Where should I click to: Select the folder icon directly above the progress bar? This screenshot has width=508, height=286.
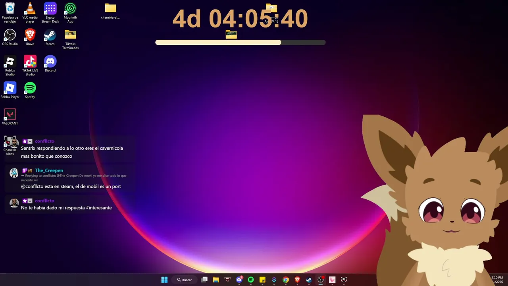(231, 35)
